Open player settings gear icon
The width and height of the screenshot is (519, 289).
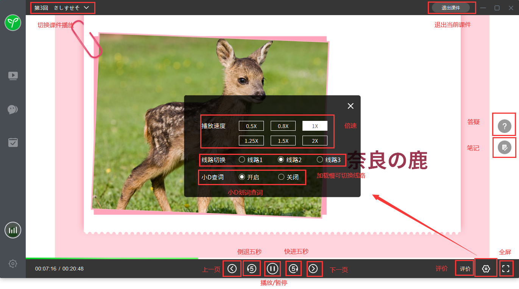(486, 269)
